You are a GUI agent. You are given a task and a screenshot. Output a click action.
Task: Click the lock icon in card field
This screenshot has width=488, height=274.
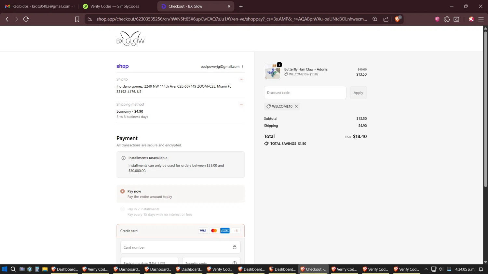[x=235, y=247]
